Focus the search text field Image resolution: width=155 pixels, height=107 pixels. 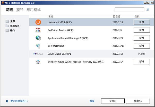[129, 10]
